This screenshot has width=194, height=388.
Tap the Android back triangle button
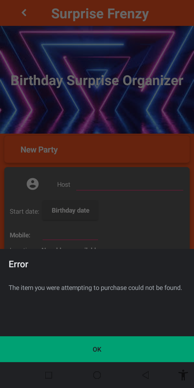(x=145, y=375)
